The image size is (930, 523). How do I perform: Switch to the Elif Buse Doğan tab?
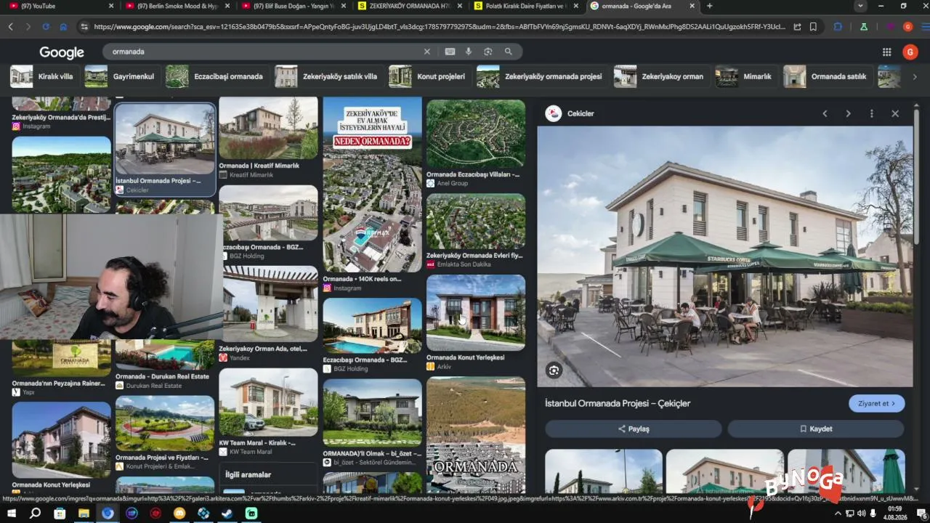point(294,6)
